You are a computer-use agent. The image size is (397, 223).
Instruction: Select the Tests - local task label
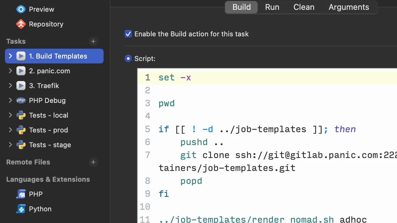coord(49,115)
